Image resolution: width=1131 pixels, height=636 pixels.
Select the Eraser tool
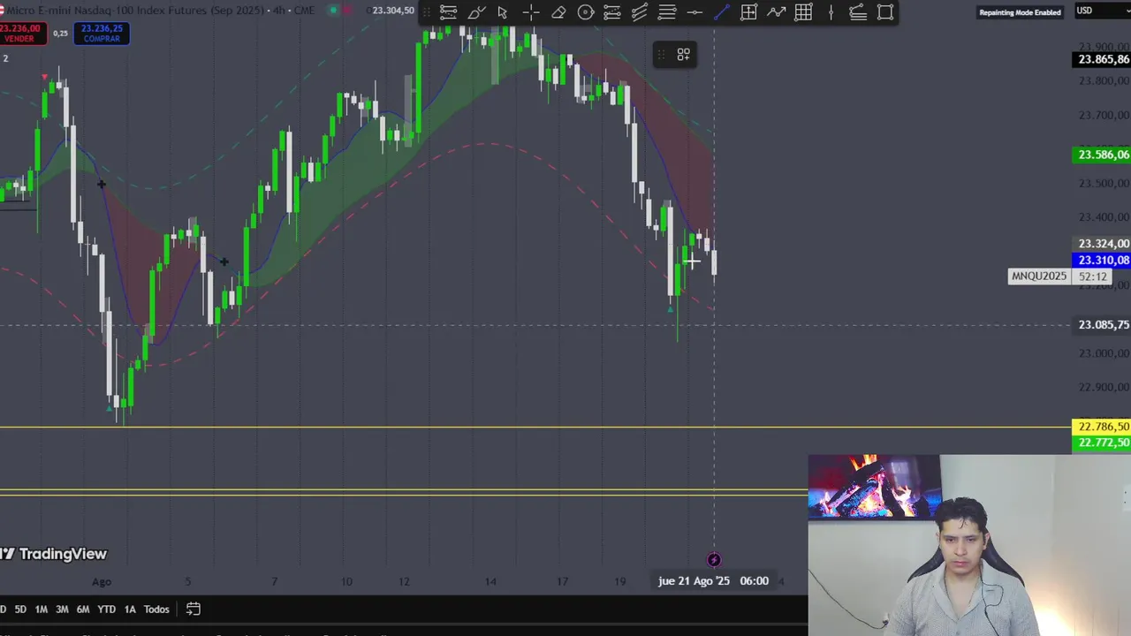click(558, 12)
